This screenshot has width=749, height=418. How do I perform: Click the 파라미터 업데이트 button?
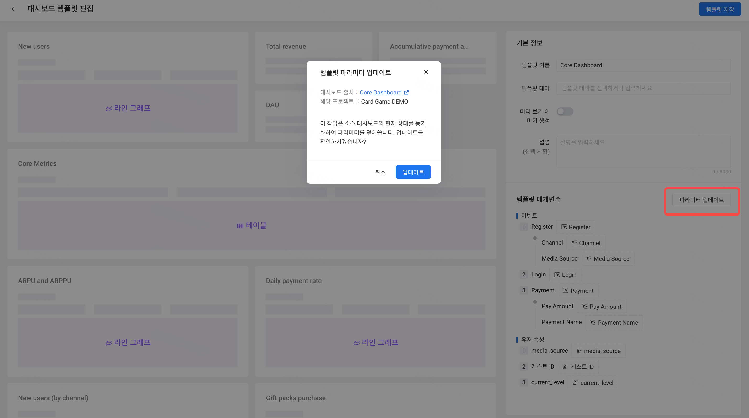[x=701, y=200]
